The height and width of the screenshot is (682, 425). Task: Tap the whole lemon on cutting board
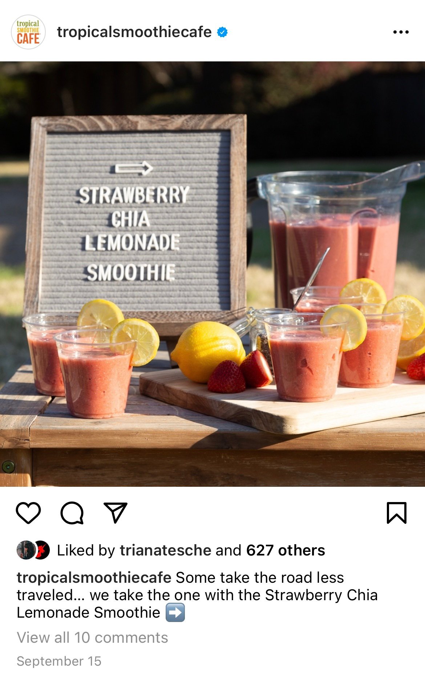[208, 352]
